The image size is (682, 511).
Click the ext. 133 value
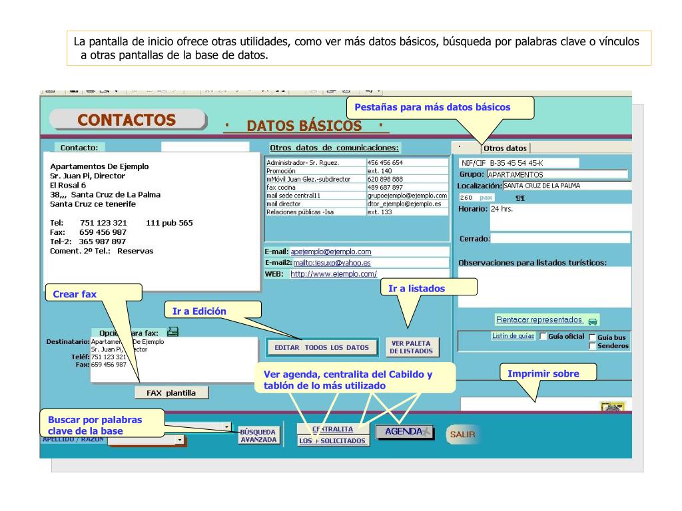click(407, 212)
